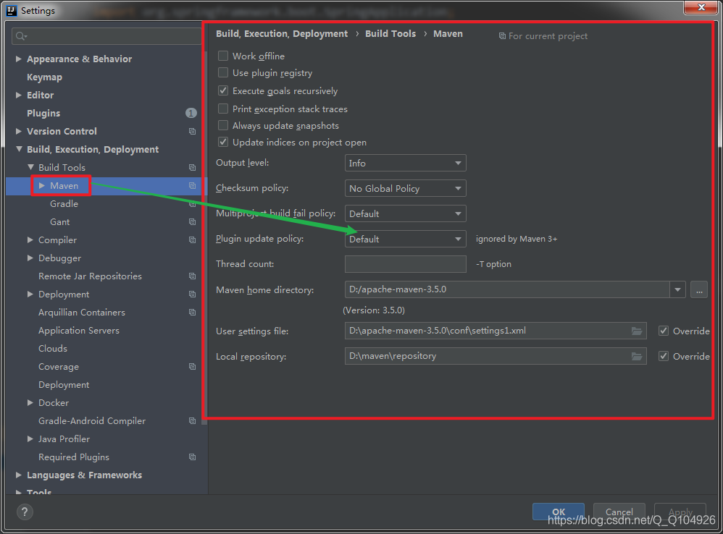
Task: Click the project-level icon beside the Maven row
Action: 192,185
